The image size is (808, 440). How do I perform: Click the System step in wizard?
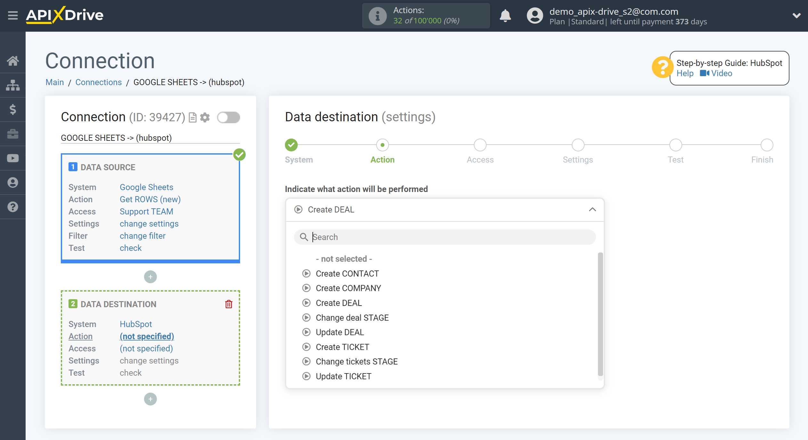point(291,145)
